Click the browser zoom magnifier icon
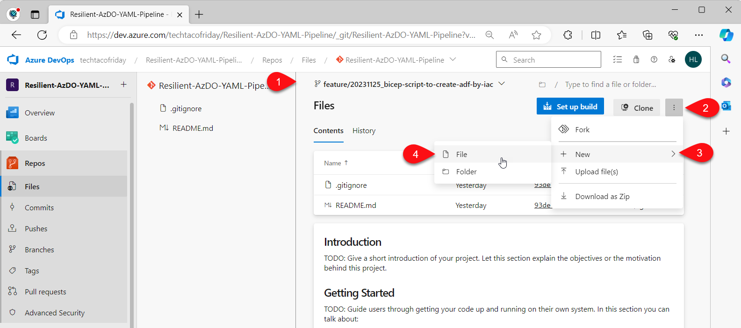This screenshot has width=741, height=328. [489, 35]
